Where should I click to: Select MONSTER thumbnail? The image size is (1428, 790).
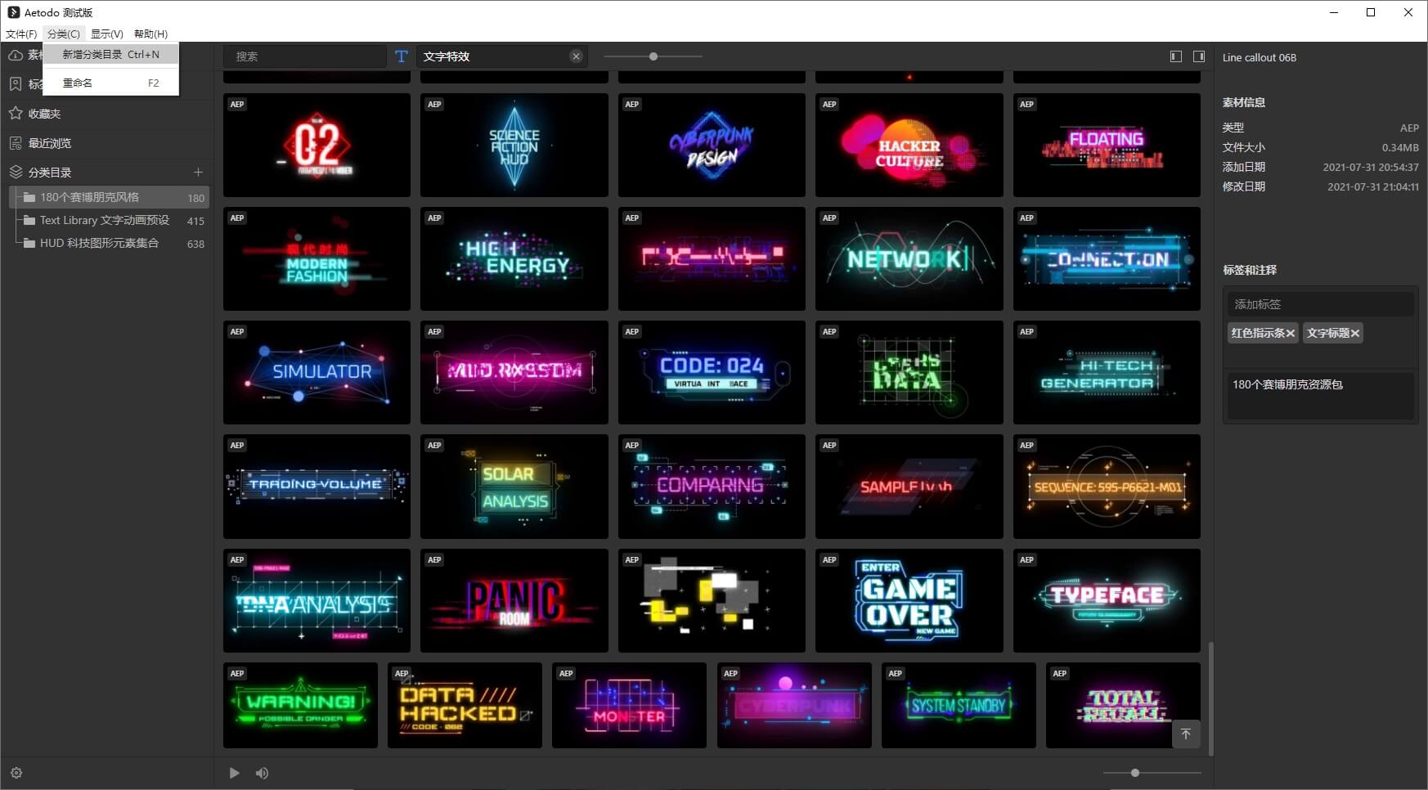pos(629,705)
